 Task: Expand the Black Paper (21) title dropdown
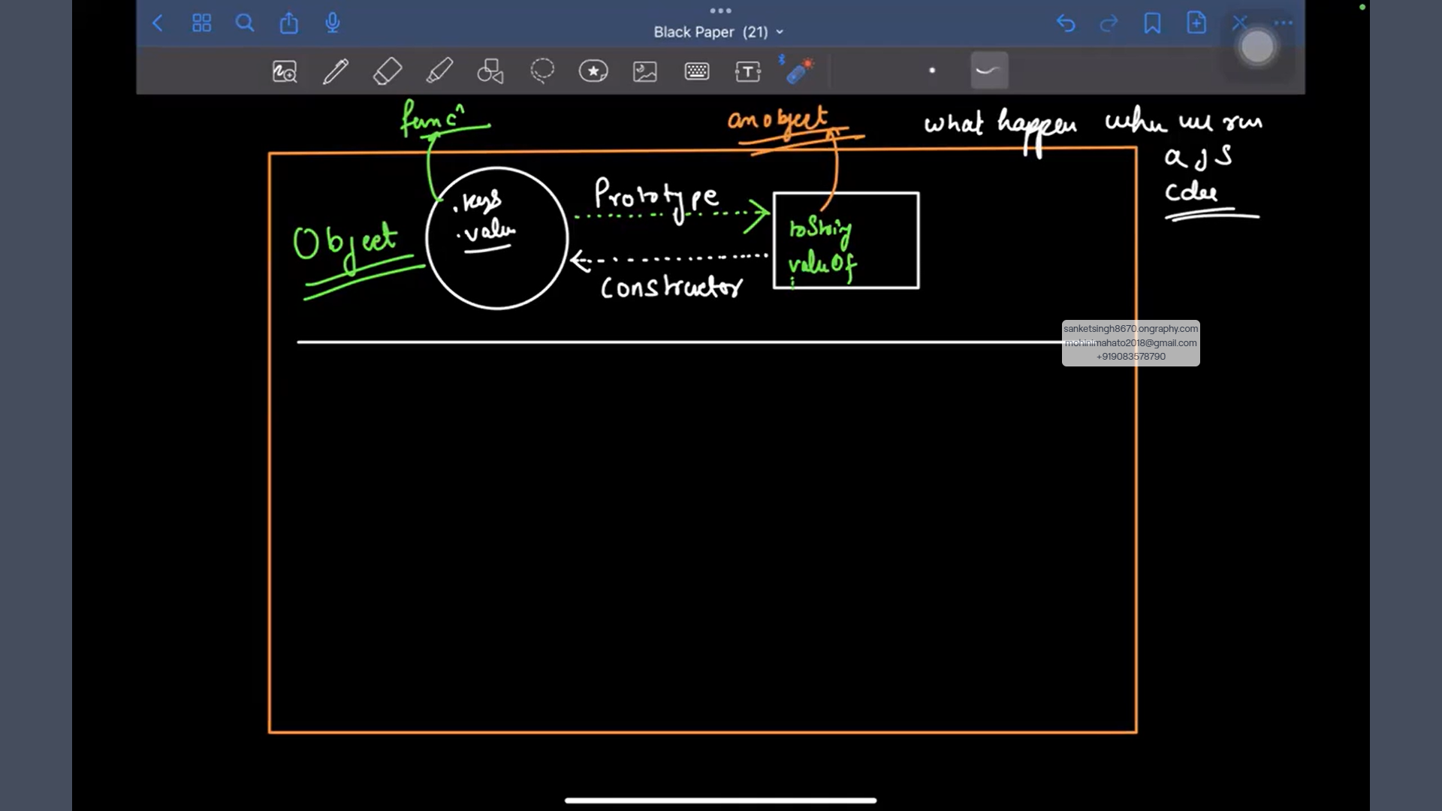tap(719, 32)
